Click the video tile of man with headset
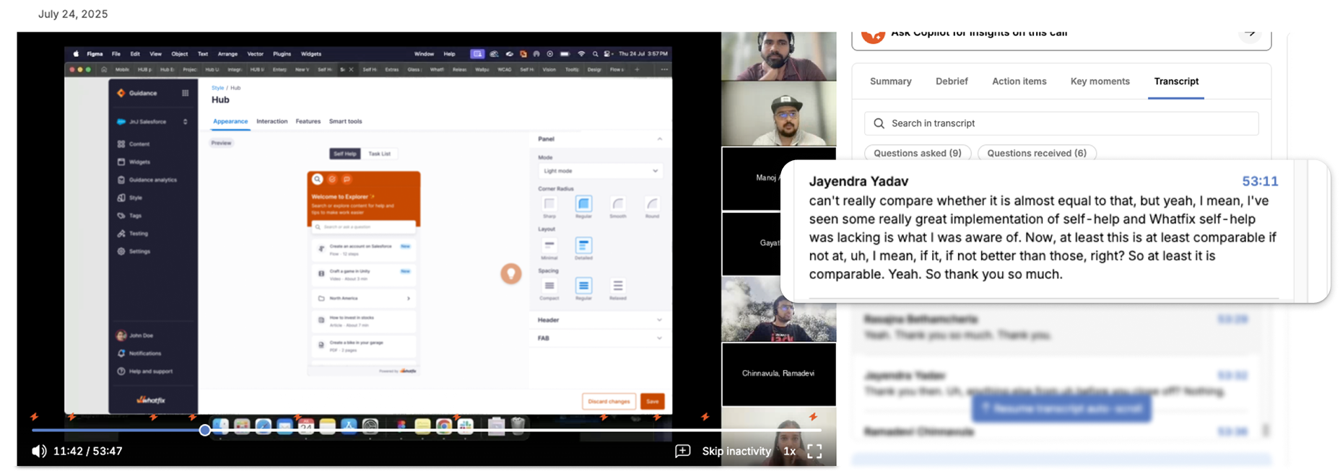The height and width of the screenshot is (471, 1340). 779,56
